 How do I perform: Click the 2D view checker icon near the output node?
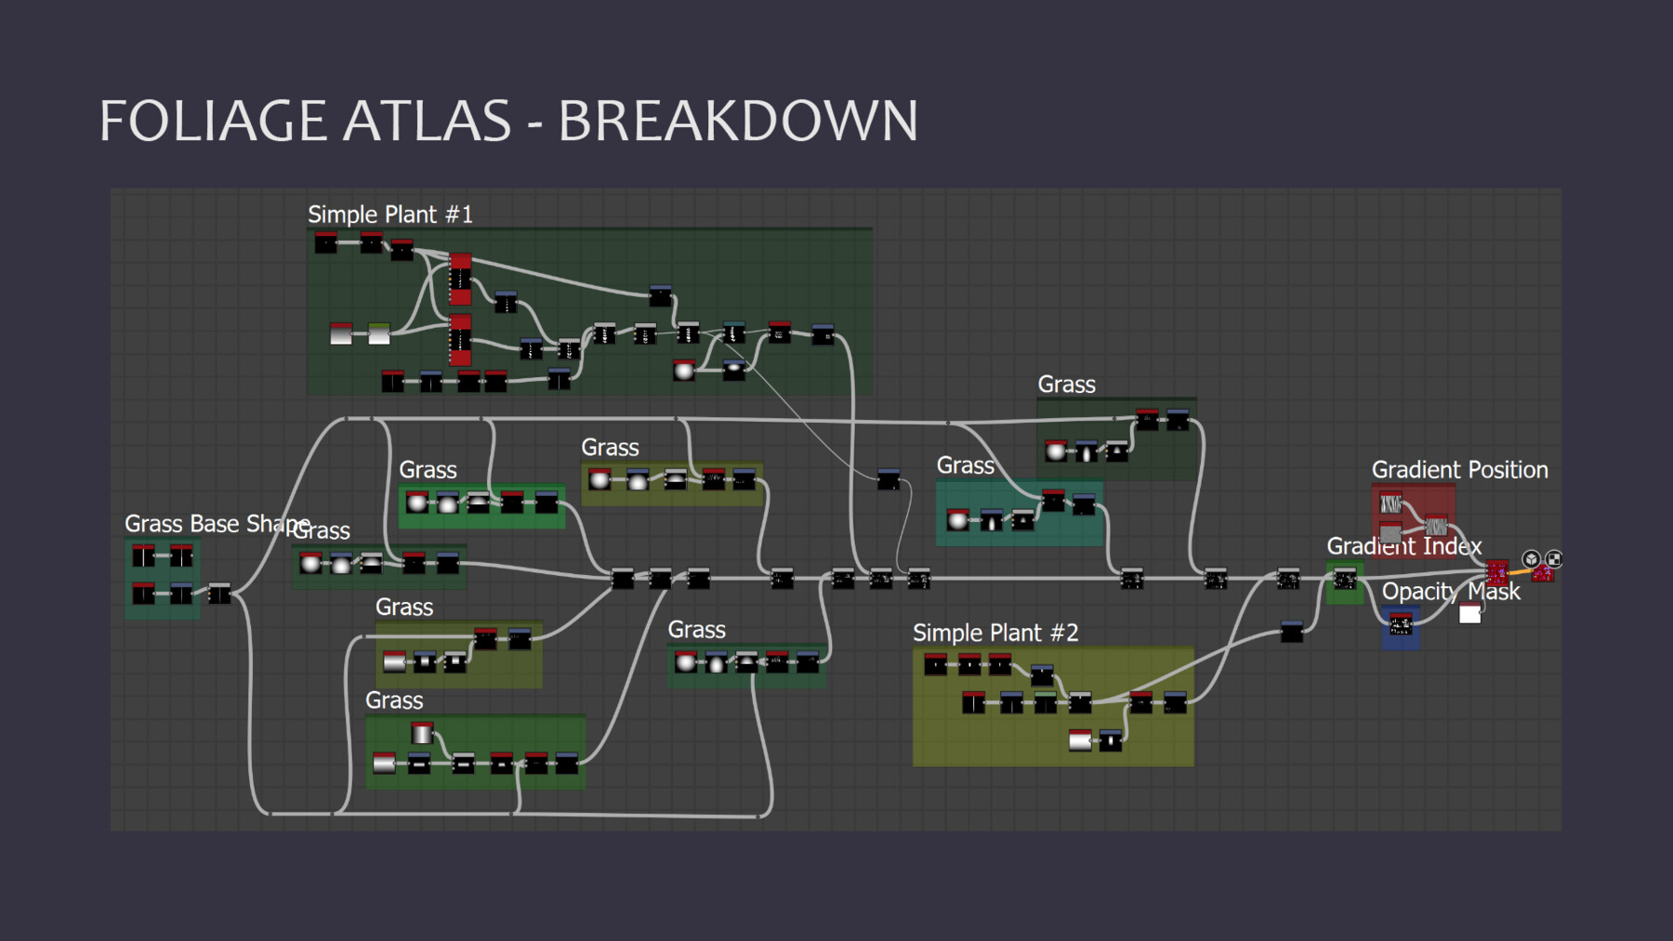click(1553, 559)
